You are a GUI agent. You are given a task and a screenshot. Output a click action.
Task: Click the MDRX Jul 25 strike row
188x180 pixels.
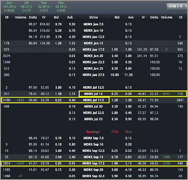coord(94,119)
